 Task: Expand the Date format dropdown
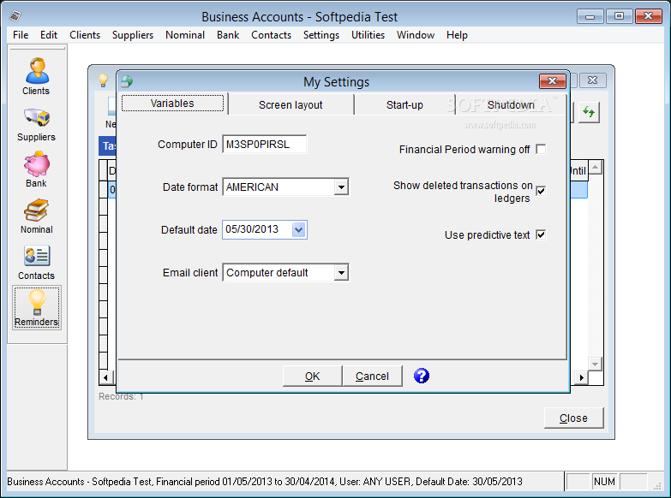click(341, 187)
